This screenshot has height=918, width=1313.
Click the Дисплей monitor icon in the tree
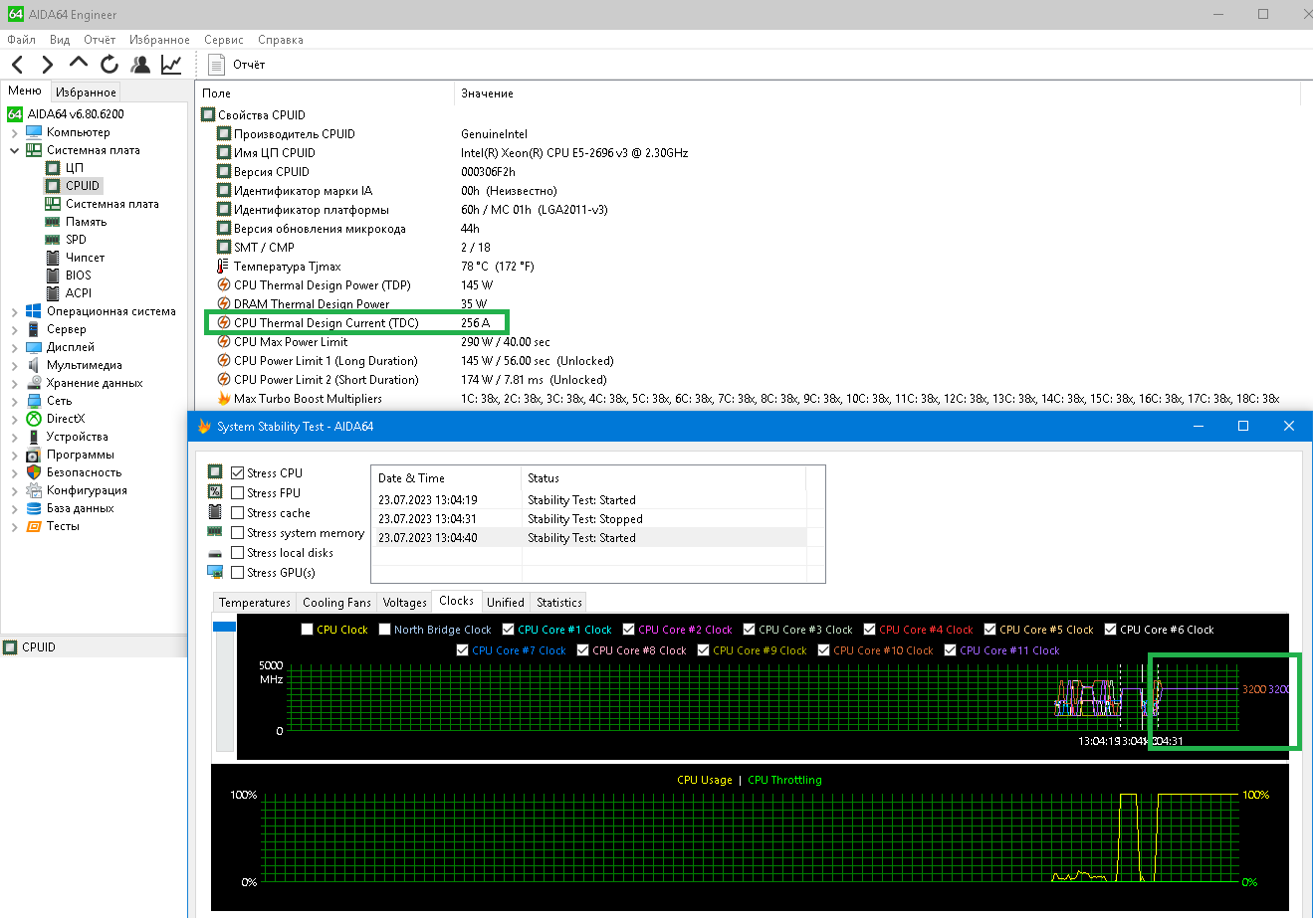tap(34, 347)
